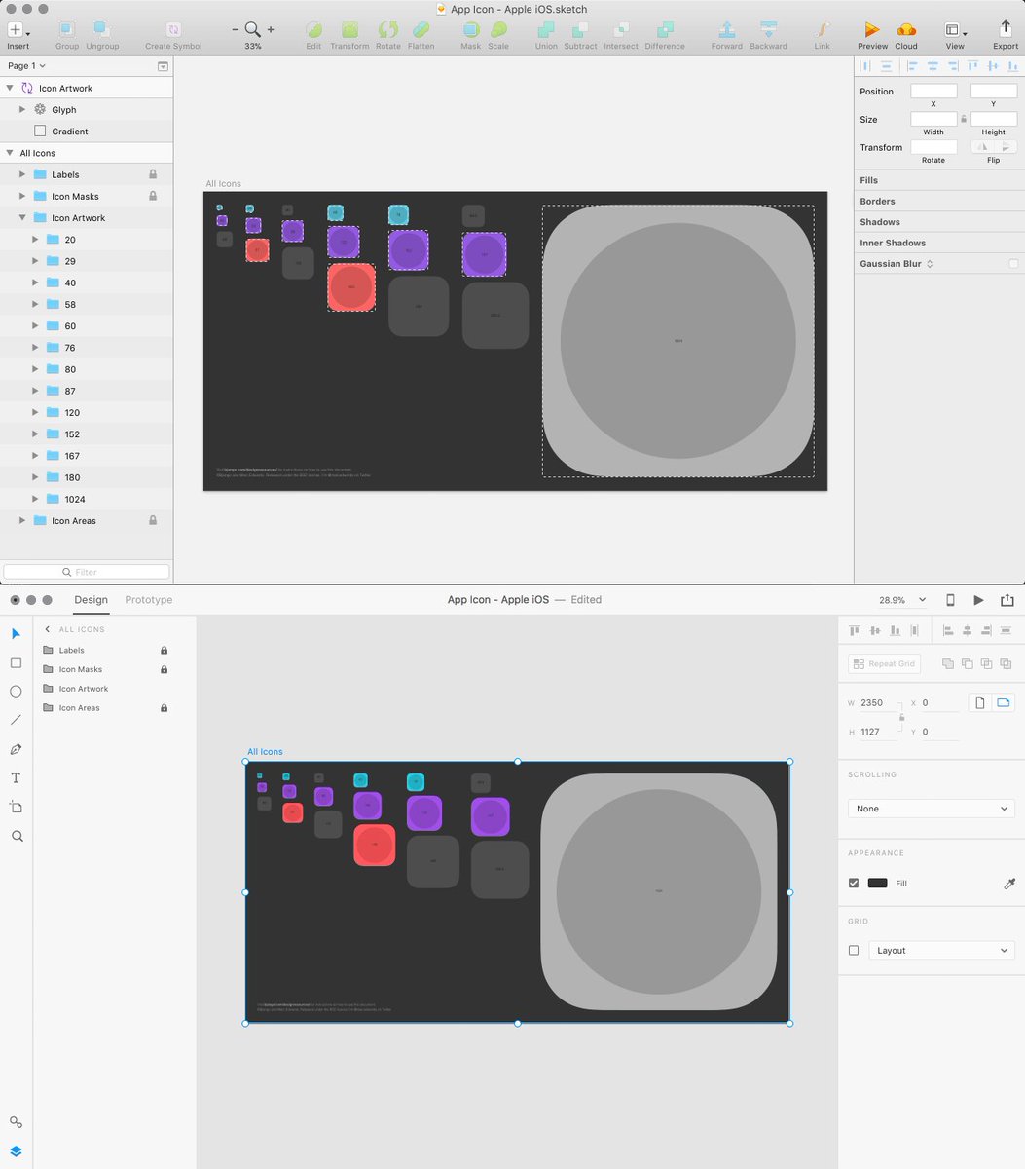The width and height of the screenshot is (1025, 1169).
Task: Switch to the Prototype tab
Action: tap(148, 600)
